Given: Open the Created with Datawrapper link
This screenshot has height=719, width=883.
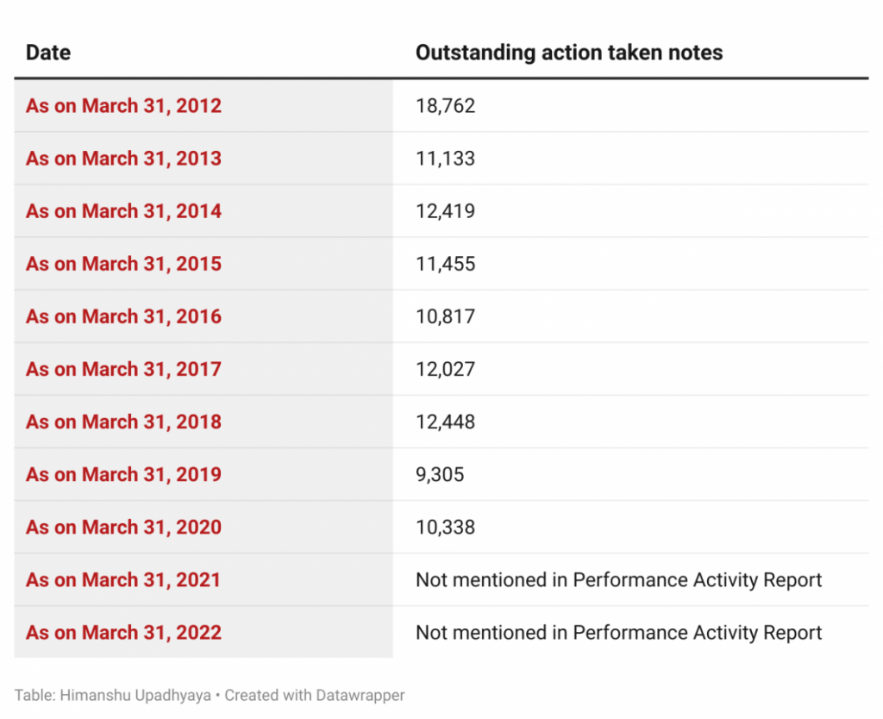Looking at the screenshot, I should (x=315, y=695).
